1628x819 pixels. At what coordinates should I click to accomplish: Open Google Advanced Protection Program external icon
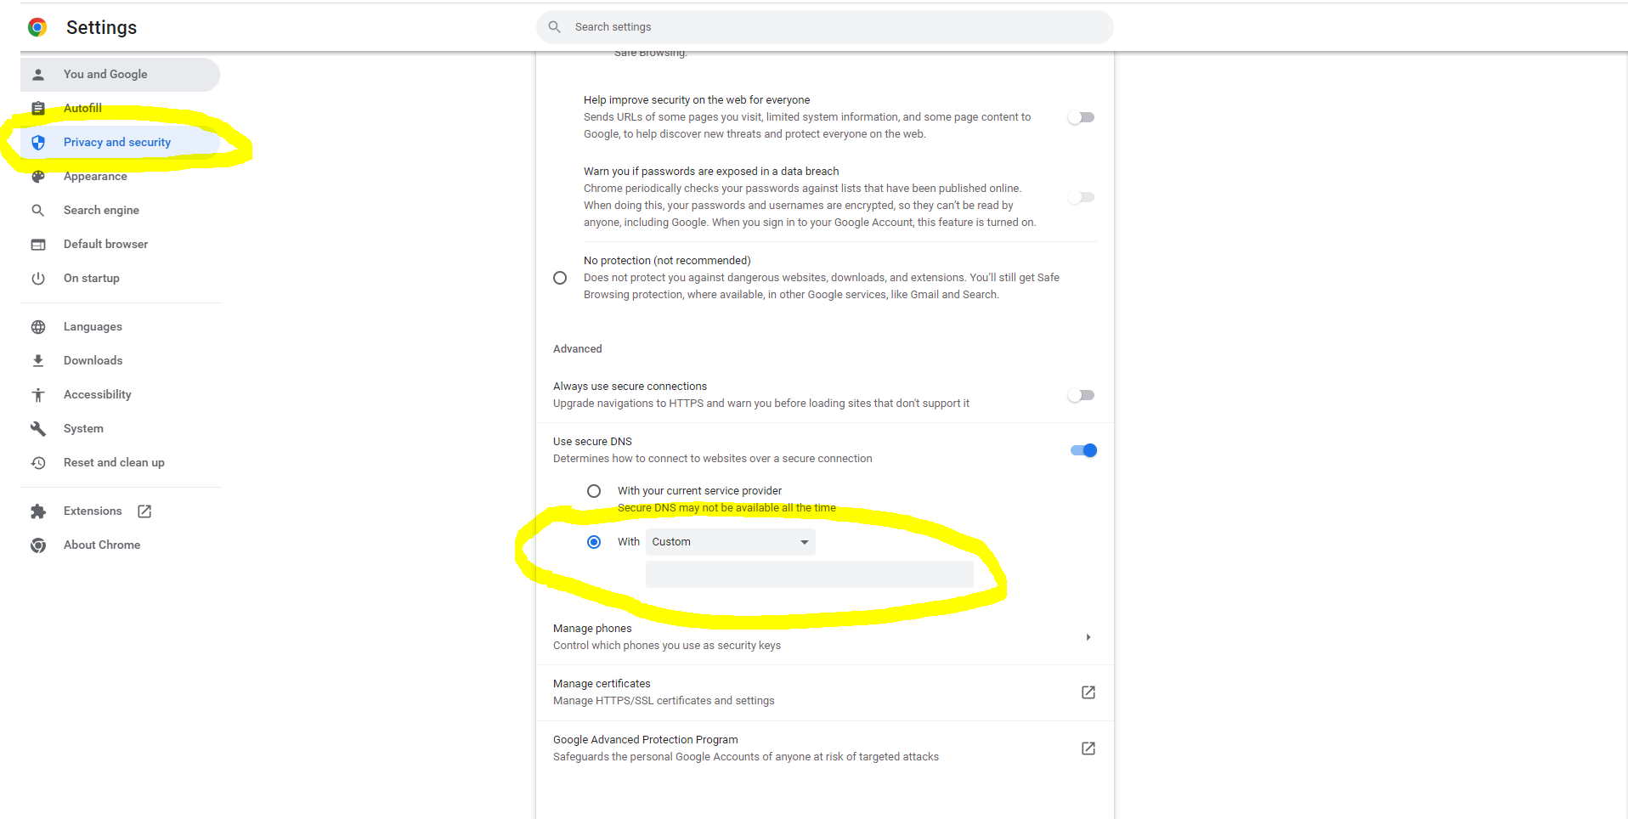tap(1088, 748)
